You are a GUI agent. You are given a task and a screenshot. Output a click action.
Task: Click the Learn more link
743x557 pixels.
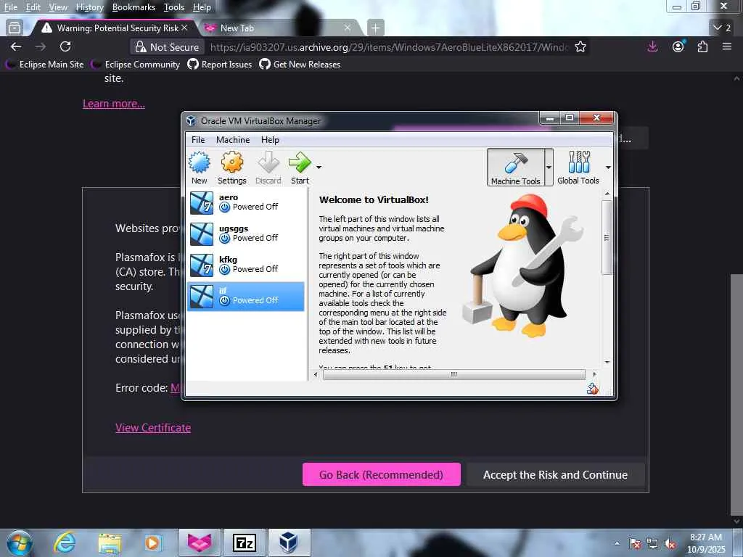click(114, 104)
